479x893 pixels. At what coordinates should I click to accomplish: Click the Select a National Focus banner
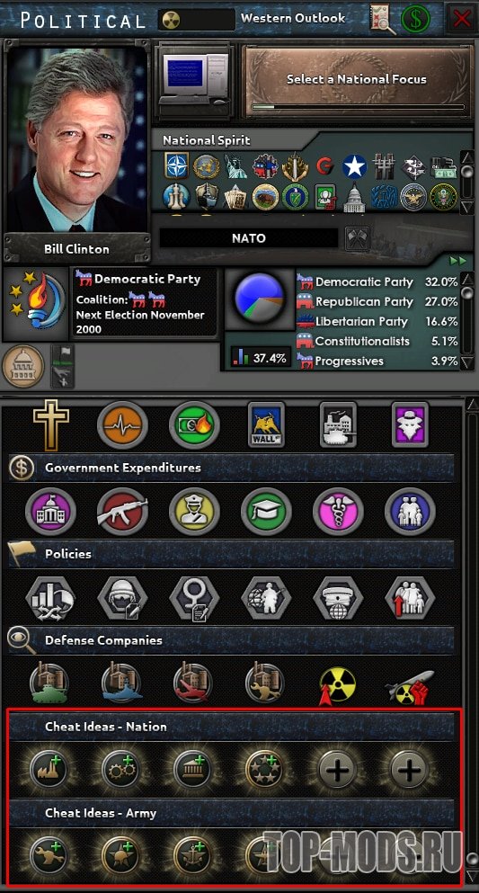[x=357, y=80]
